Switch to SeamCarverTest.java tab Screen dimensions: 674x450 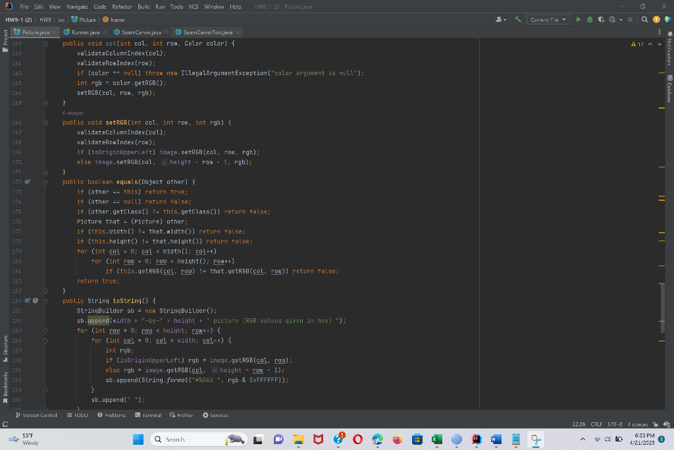[207, 32]
